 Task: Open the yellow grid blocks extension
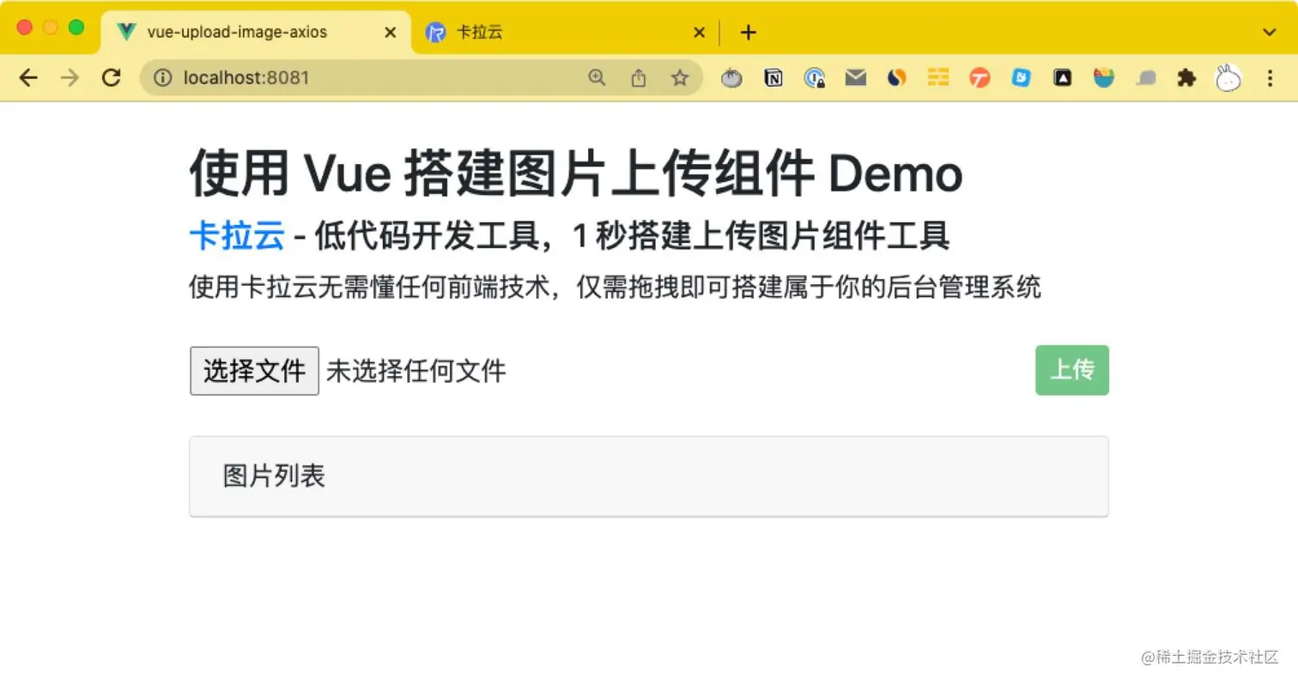click(938, 78)
